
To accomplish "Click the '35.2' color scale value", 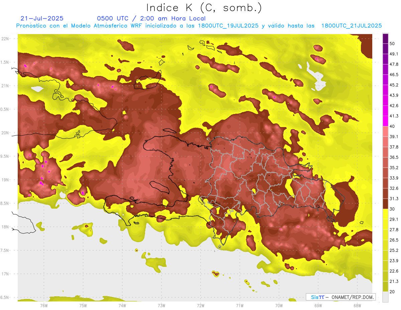I will tap(394, 168).
